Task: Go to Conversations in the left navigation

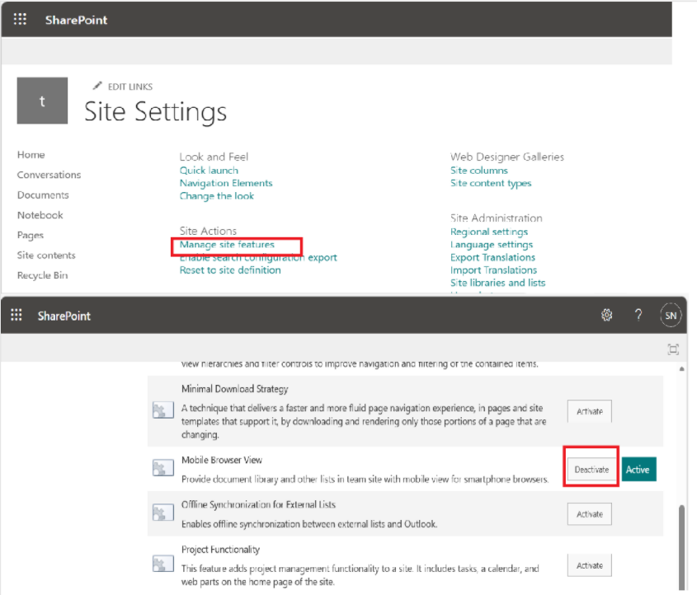Action: click(49, 175)
